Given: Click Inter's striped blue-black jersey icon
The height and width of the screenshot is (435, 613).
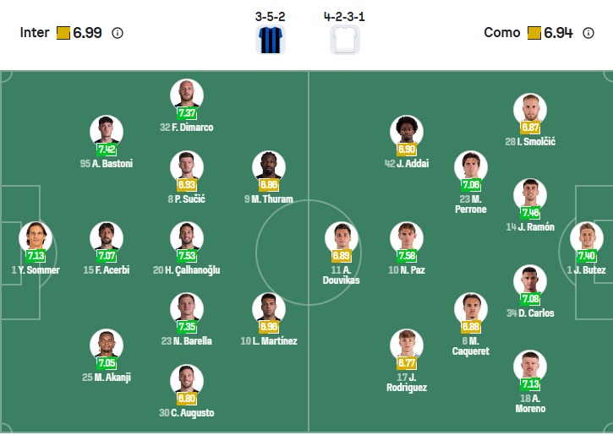Looking at the screenshot, I should tap(271, 40).
